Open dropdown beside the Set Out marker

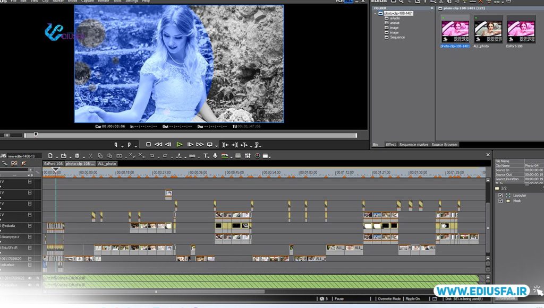[x=135, y=146]
